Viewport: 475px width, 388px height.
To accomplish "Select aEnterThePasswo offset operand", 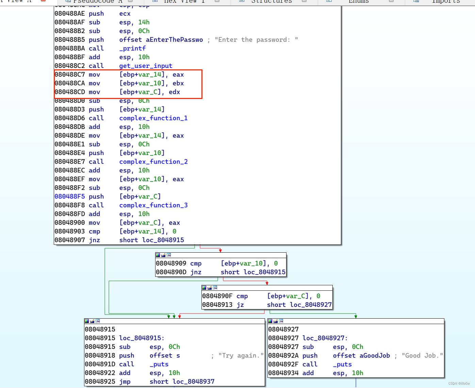I will click(x=174, y=40).
